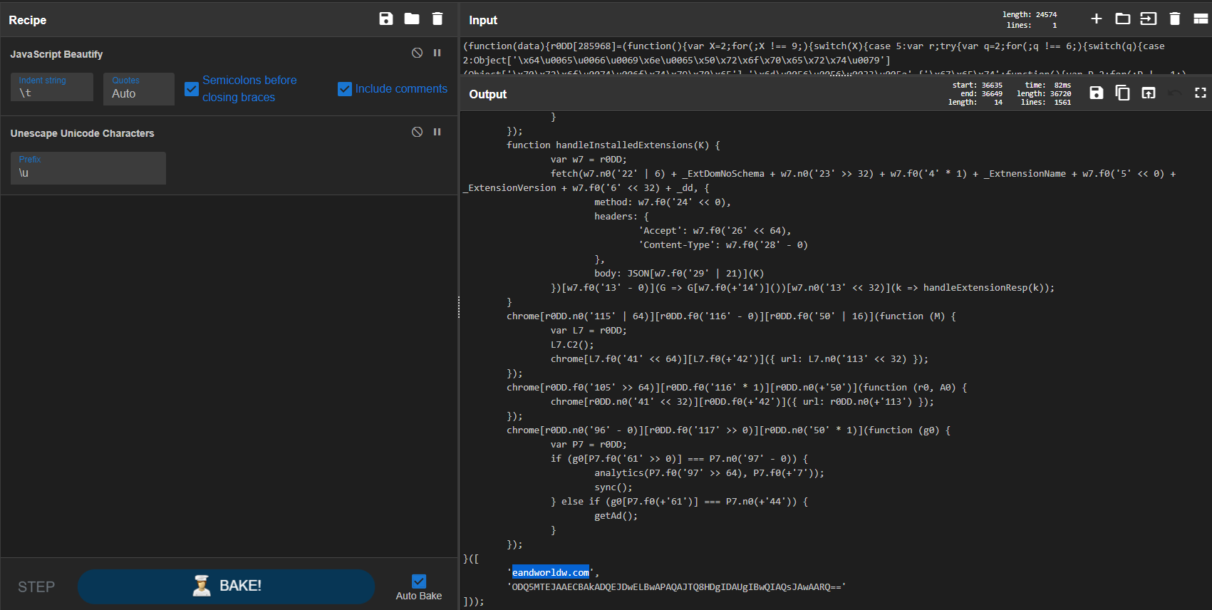Click output time 82ms statistic

[1048, 85]
